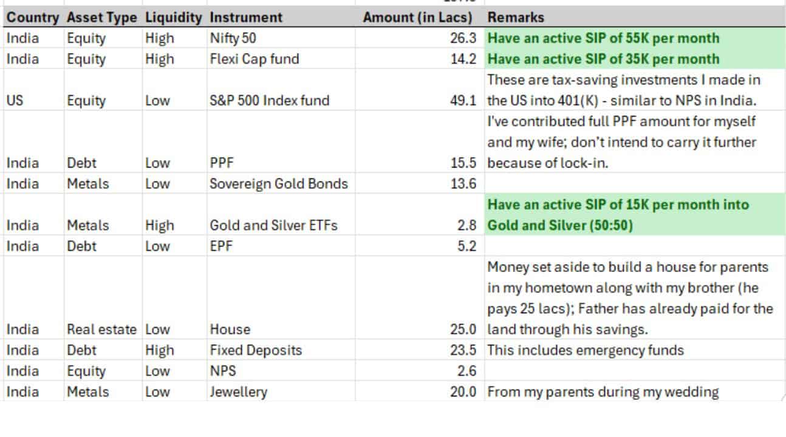Screen dimensions: 786x437
Task: Select the US country cell
Action: pyautogui.click(x=15, y=100)
